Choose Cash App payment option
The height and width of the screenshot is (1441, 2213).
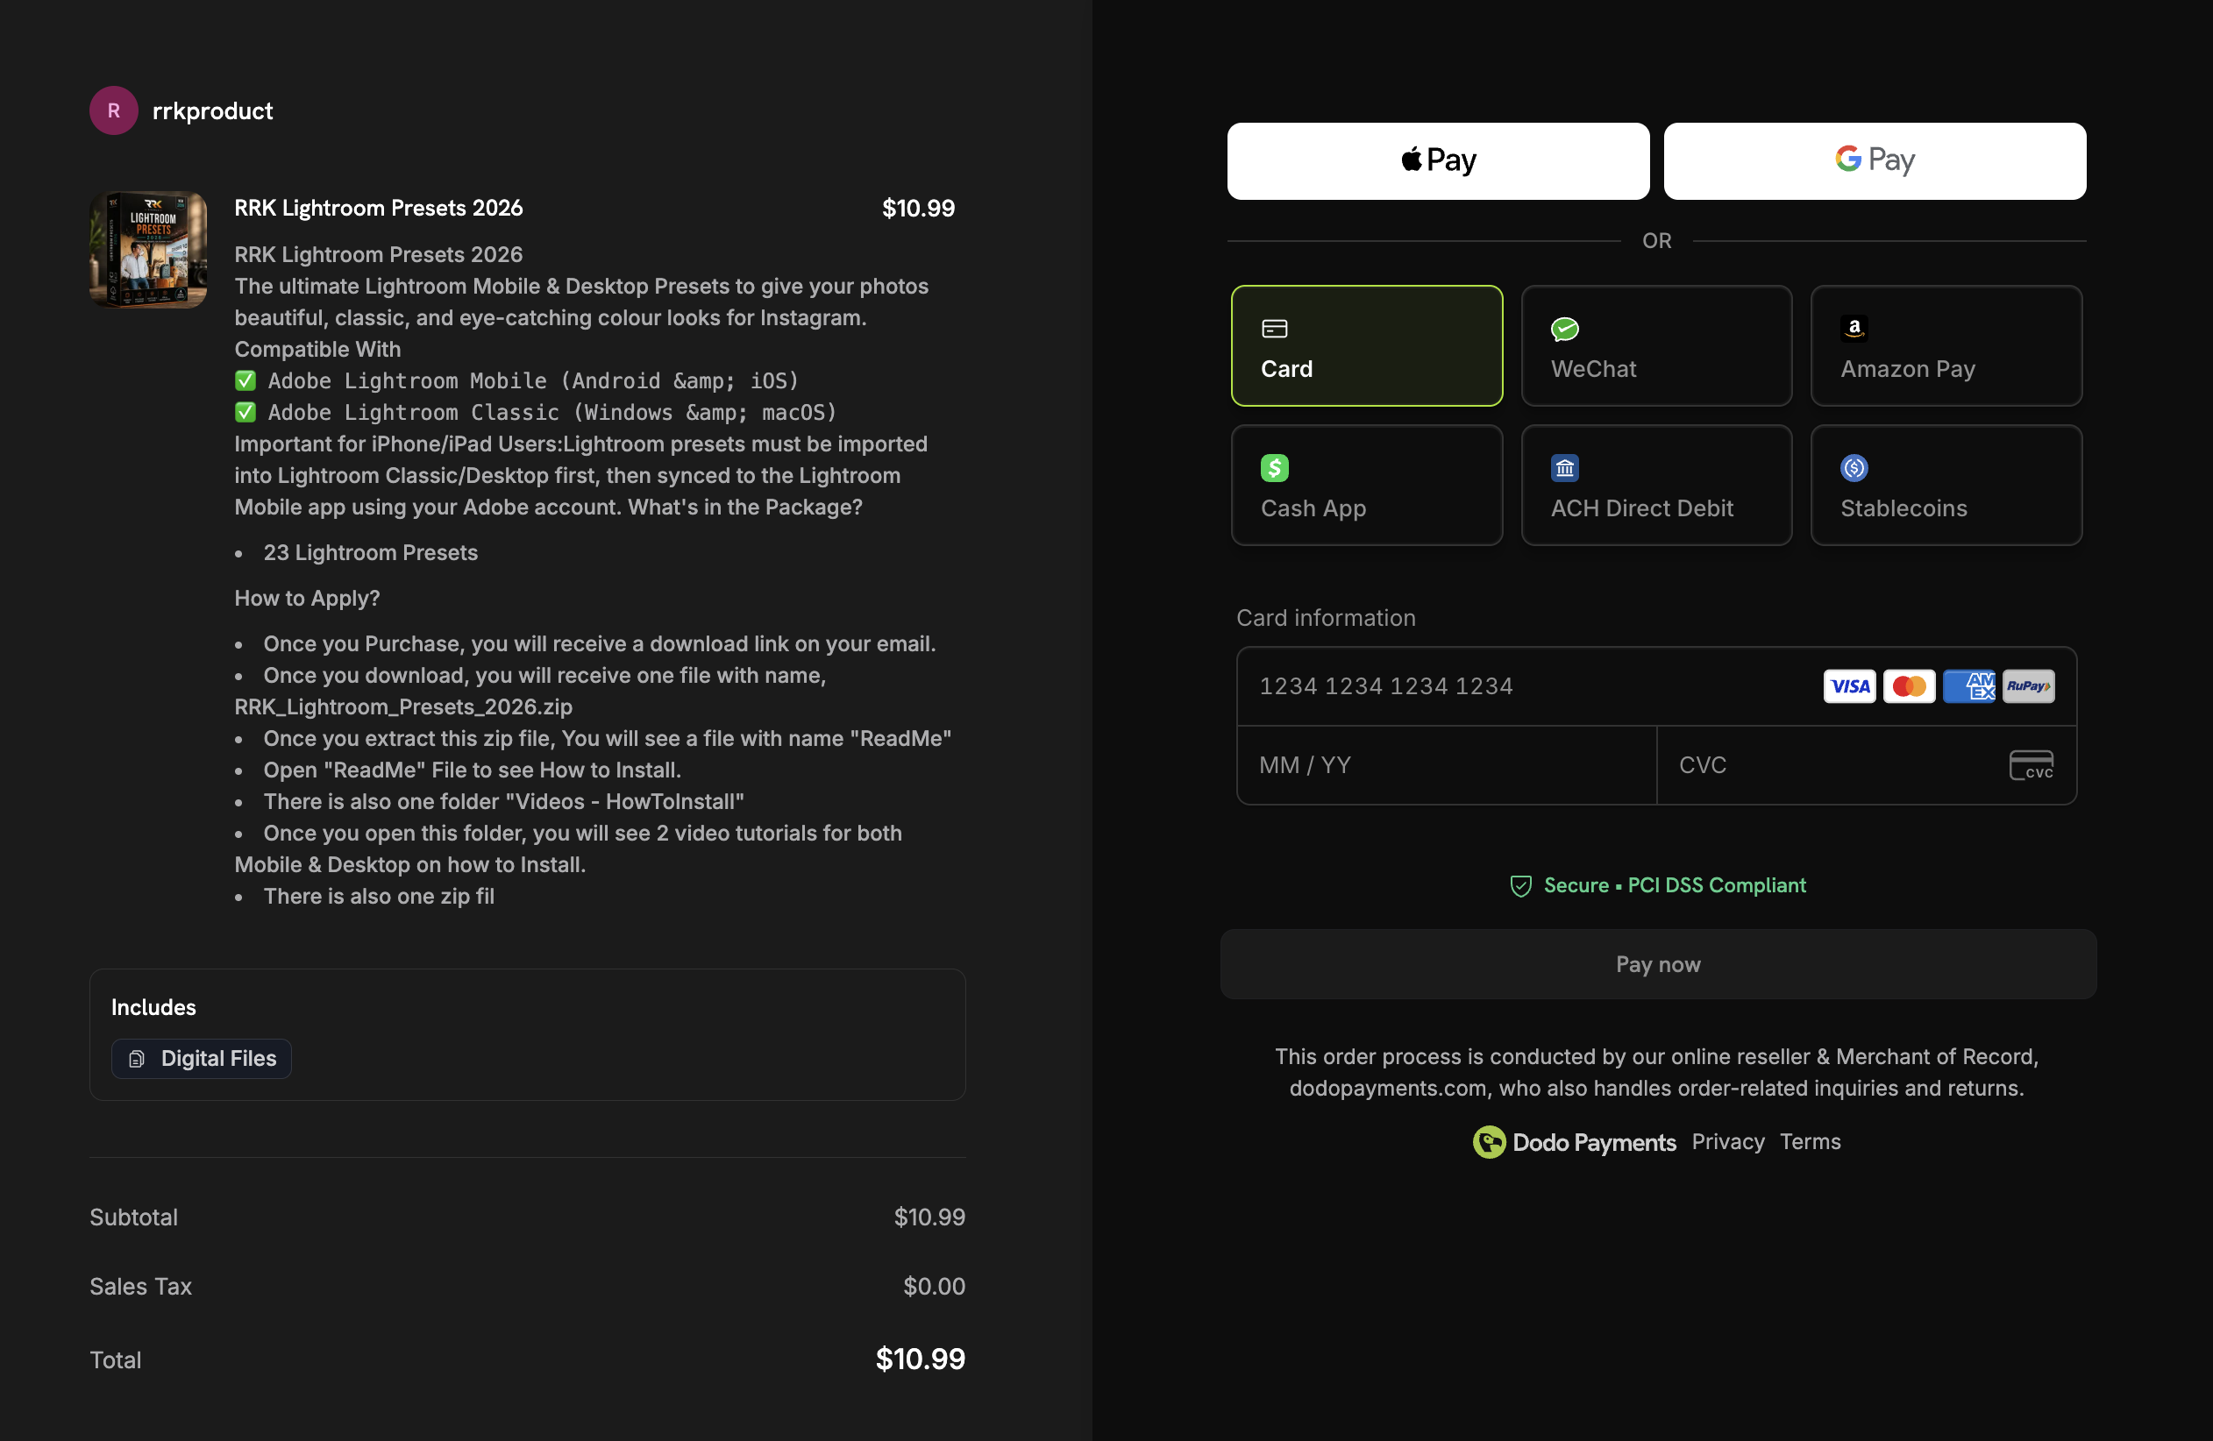tap(1367, 486)
